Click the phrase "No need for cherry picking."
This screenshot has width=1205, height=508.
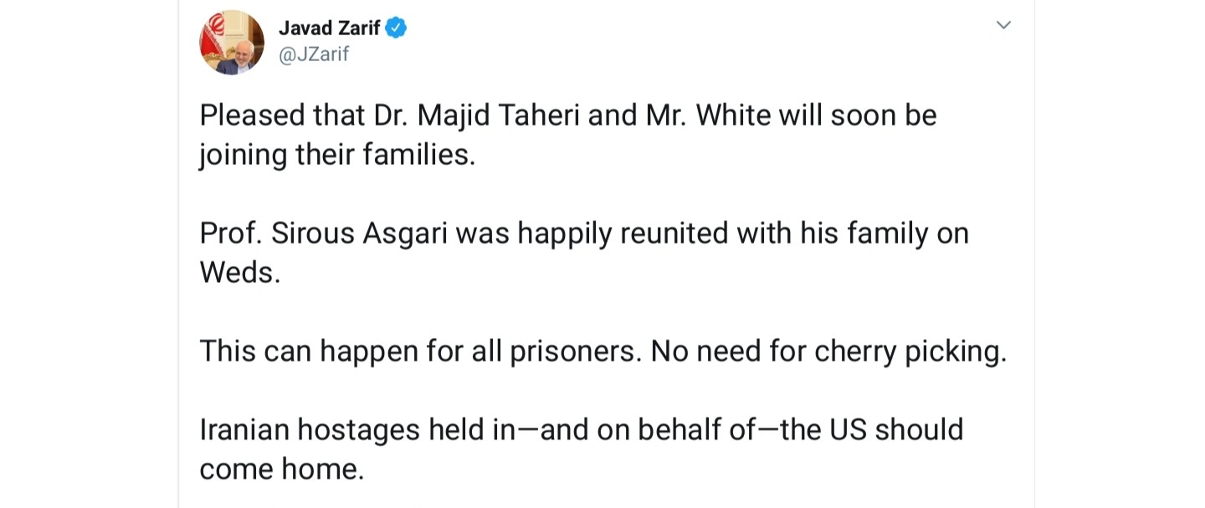point(829,351)
